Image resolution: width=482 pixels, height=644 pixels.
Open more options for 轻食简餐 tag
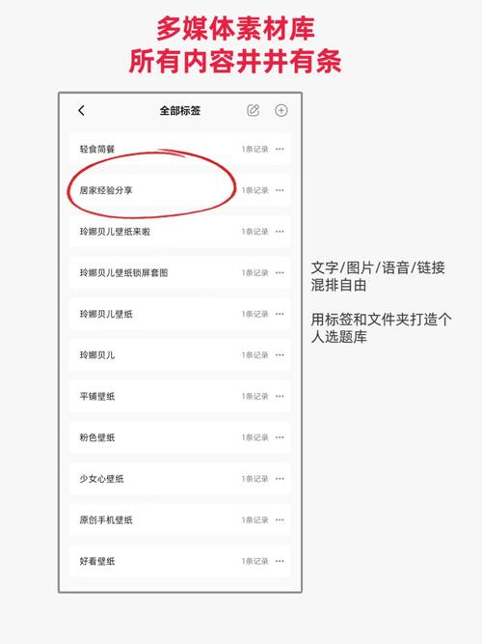280,149
